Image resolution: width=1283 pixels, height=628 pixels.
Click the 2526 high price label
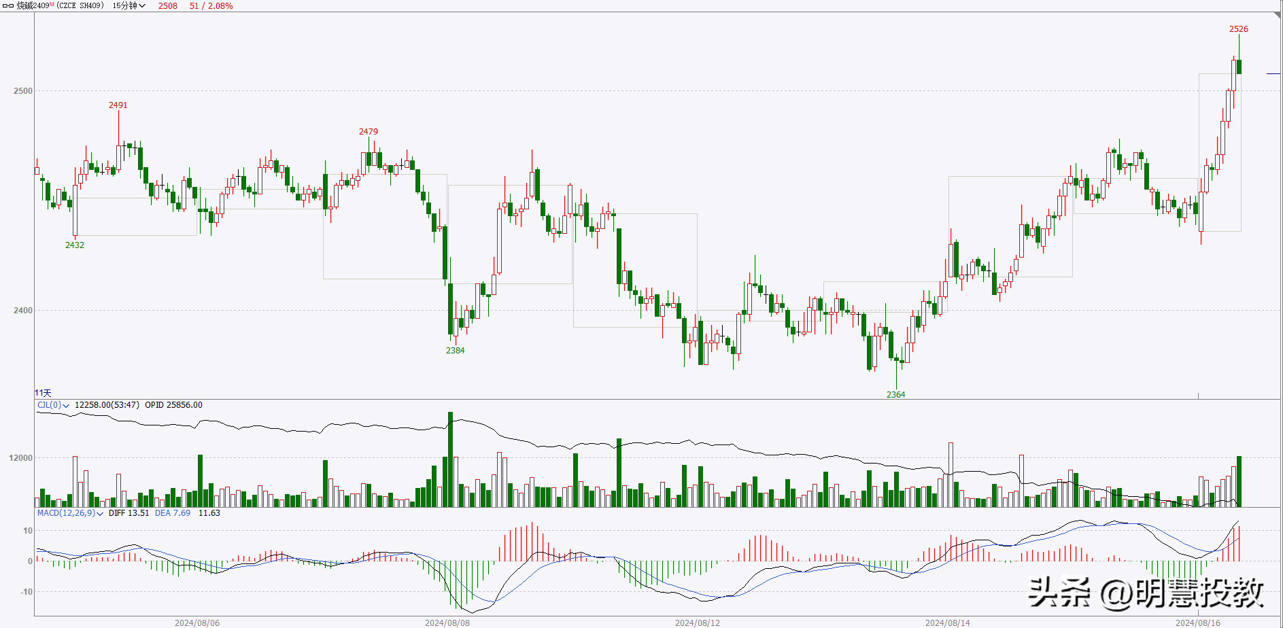tap(1238, 29)
